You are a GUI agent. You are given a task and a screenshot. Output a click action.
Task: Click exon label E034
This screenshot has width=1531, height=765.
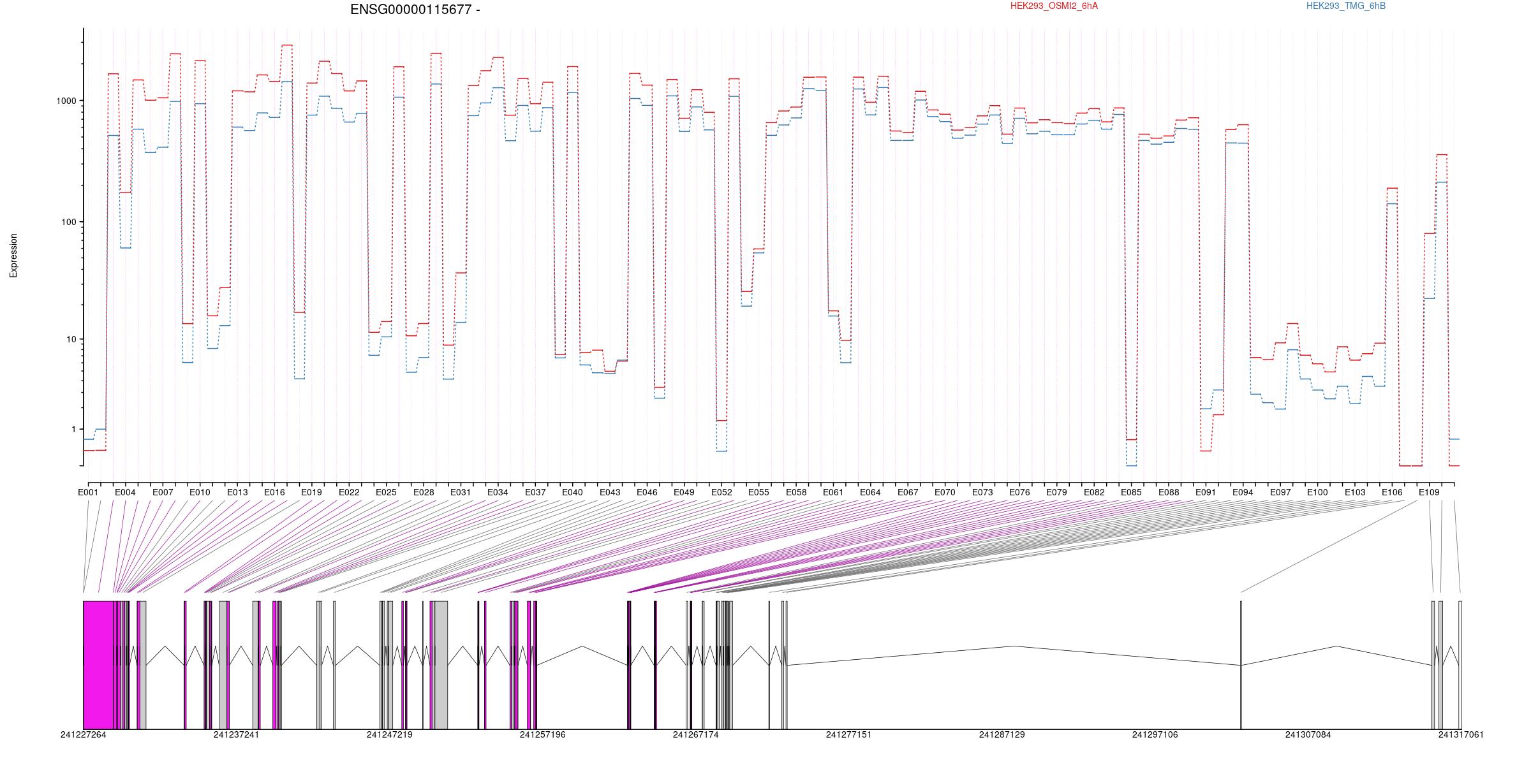click(498, 493)
